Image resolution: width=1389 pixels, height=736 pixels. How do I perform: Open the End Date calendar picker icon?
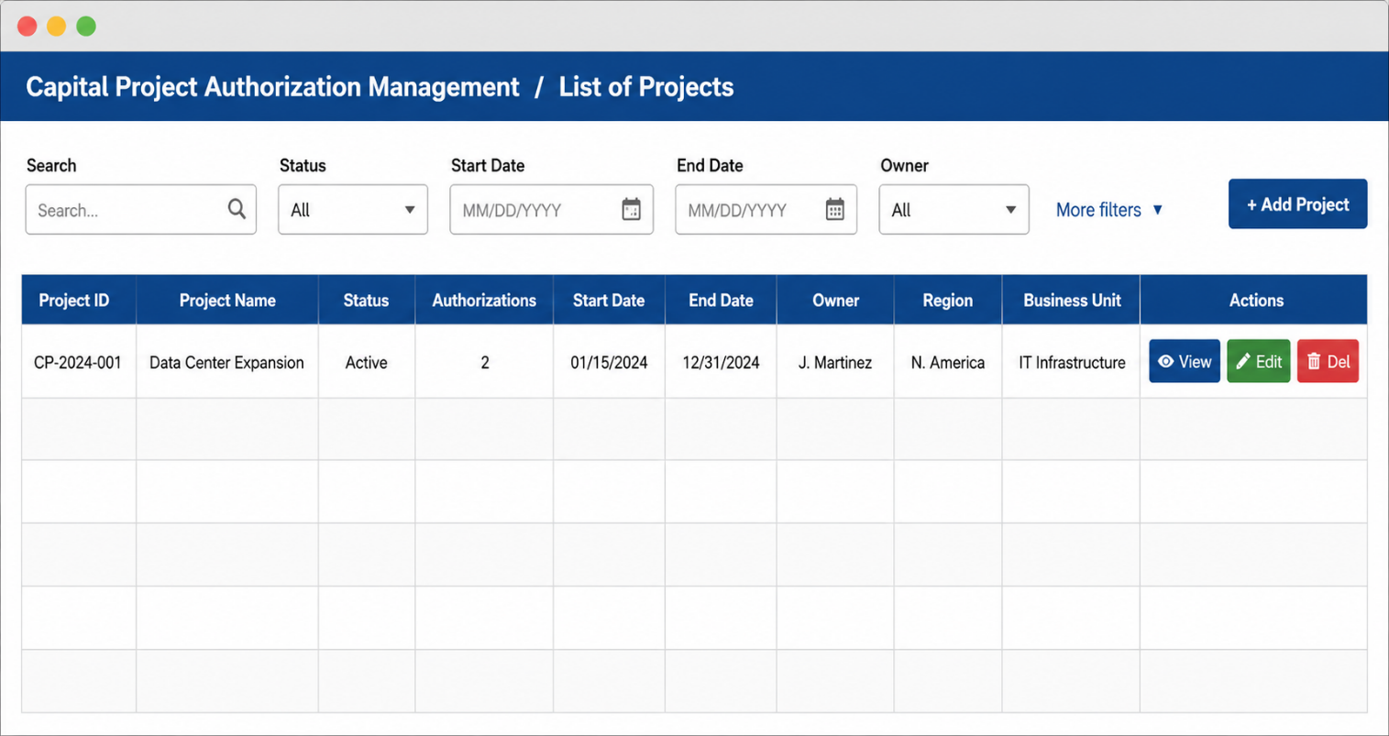834,209
